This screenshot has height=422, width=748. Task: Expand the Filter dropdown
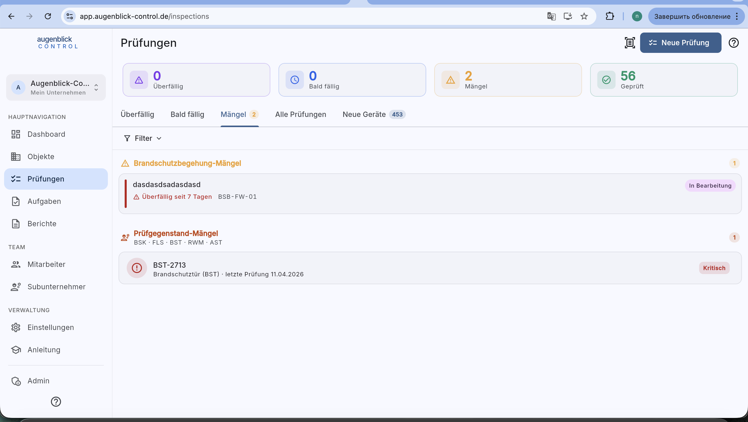(x=142, y=138)
